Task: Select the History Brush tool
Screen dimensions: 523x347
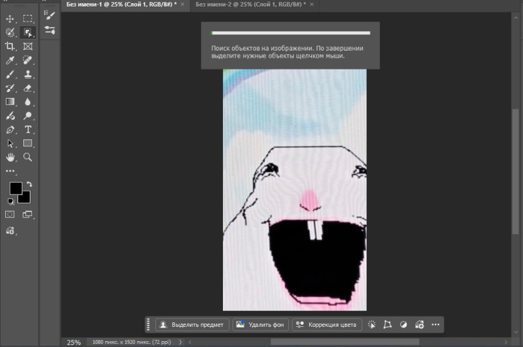Action: 10,88
